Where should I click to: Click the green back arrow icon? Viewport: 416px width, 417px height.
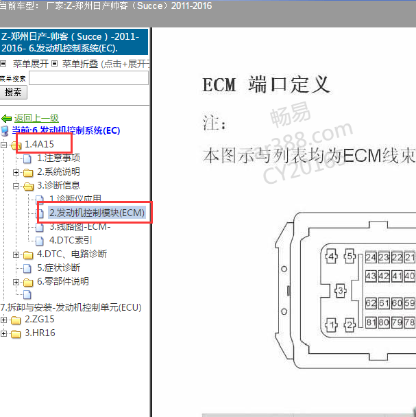coord(6,119)
